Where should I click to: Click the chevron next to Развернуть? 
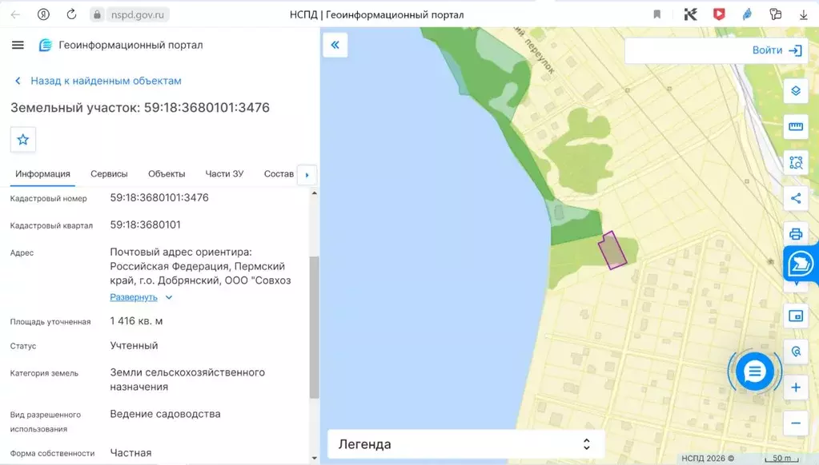click(x=169, y=297)
